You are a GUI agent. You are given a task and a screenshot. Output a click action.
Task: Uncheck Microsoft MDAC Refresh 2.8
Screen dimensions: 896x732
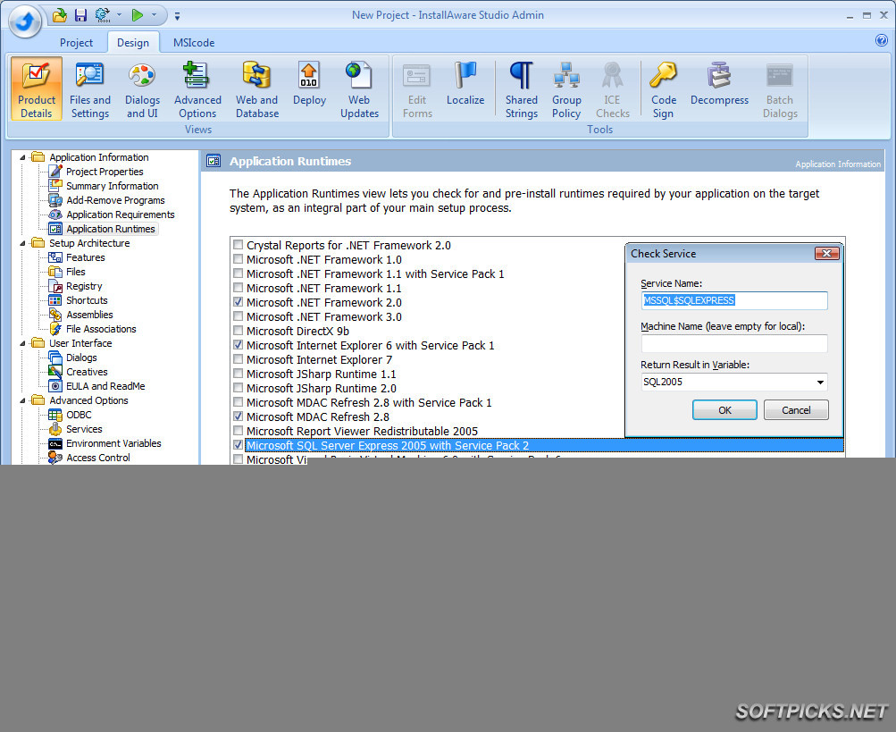coord(239,416)
